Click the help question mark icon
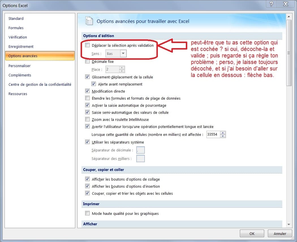The height and width of the screenshot is (242, 297). (x=271, y=4)
